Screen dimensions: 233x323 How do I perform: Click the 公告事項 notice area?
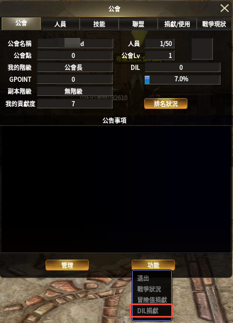(x=116, y=189)
